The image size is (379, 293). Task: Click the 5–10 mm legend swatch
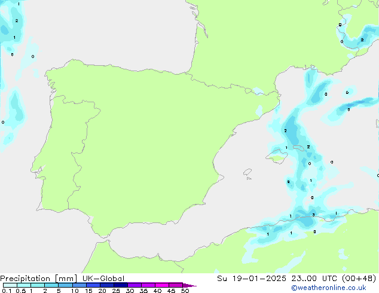65,285
